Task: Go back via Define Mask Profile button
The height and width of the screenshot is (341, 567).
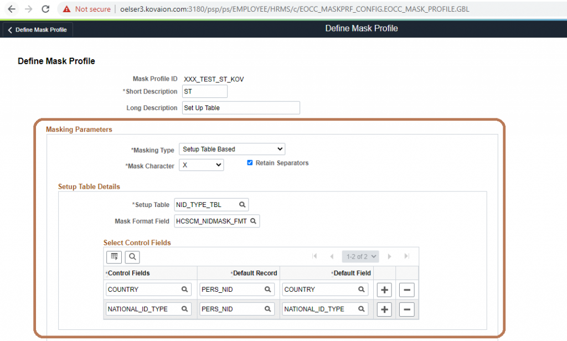Action: coord(38,30)
